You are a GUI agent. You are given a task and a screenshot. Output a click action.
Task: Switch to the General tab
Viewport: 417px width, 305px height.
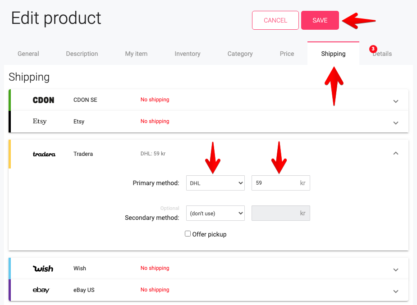click(28, 54)
